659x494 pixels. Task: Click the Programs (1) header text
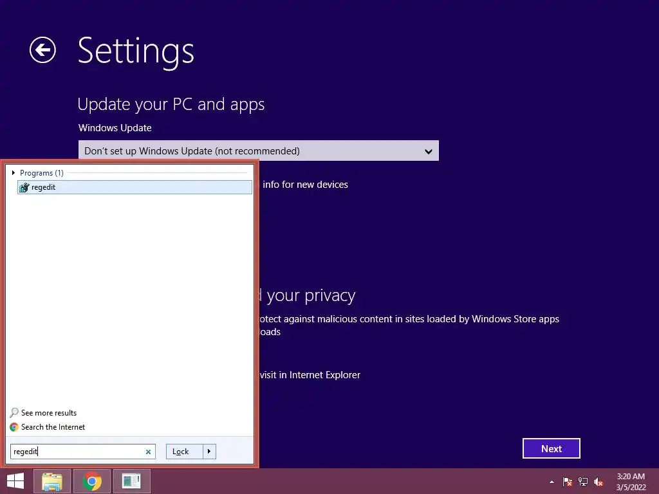[42, 173]
